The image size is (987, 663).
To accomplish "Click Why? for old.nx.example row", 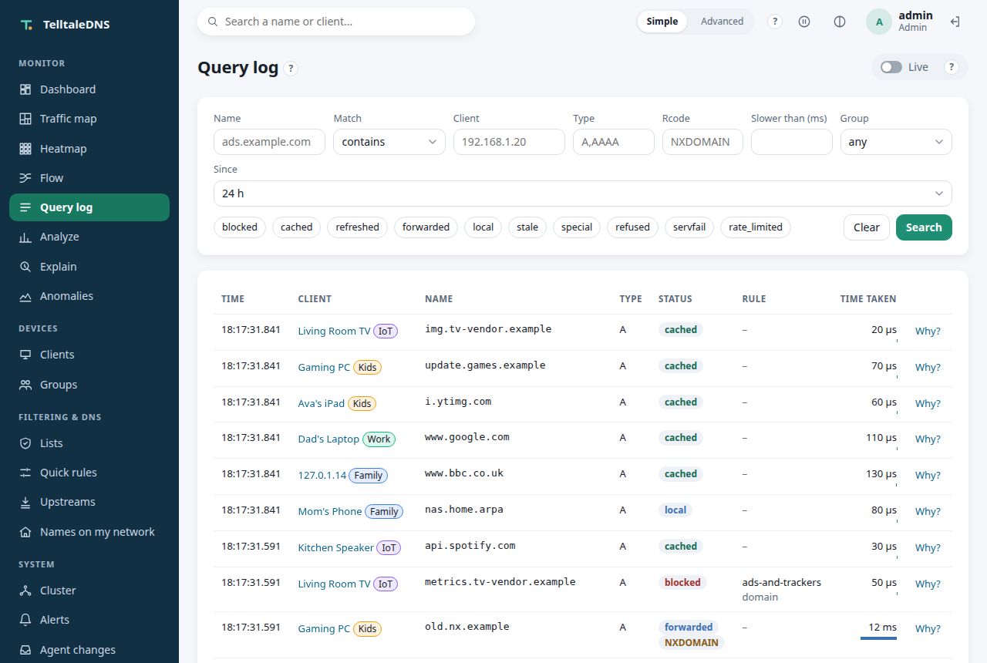I will [928, 629].
